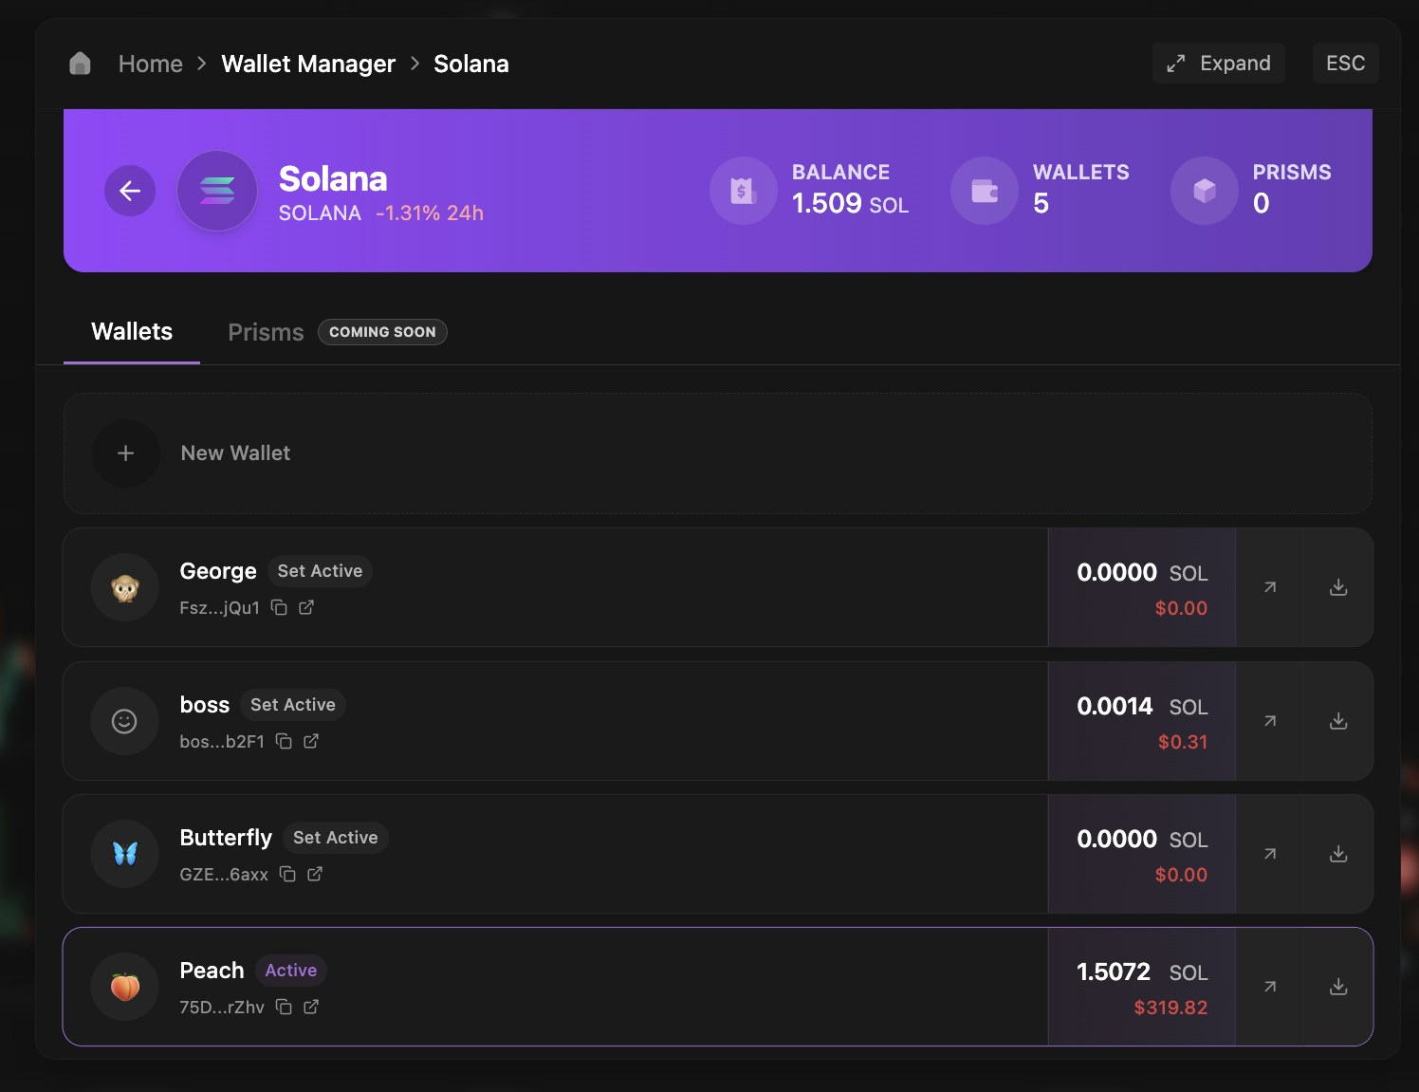This screenshot has width=1419, height=1092.
Task: Click George wallet name
Action: (x=218, y=571)
